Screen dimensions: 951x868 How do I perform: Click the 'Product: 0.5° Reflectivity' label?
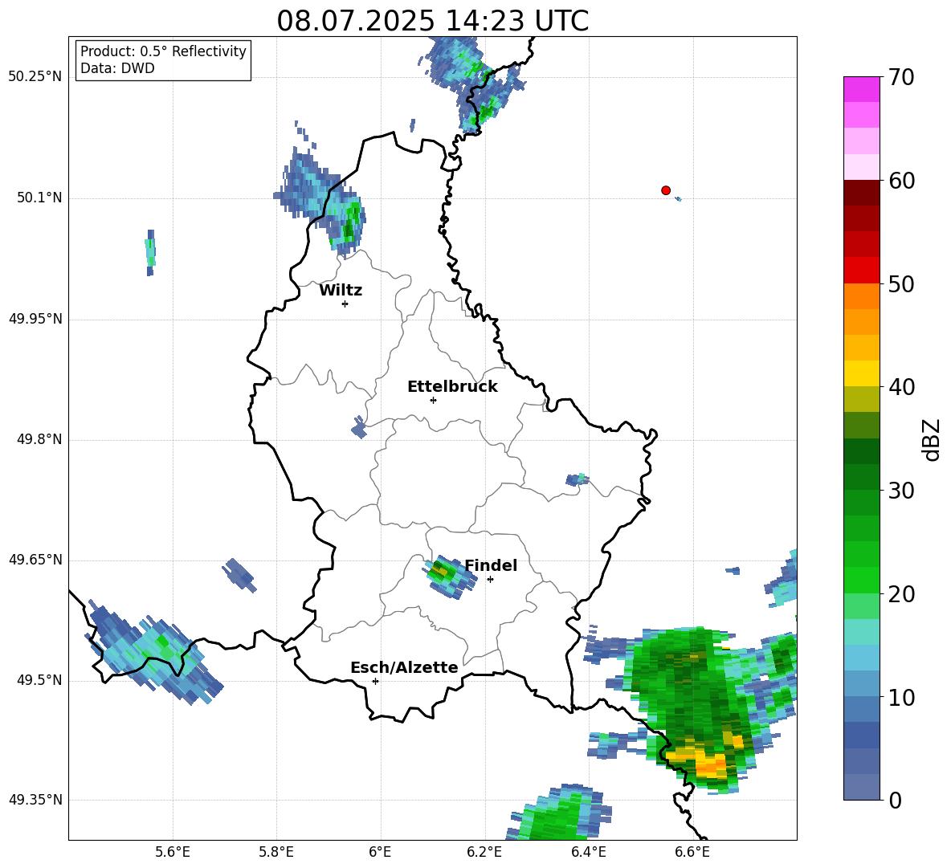pos(163,51)
